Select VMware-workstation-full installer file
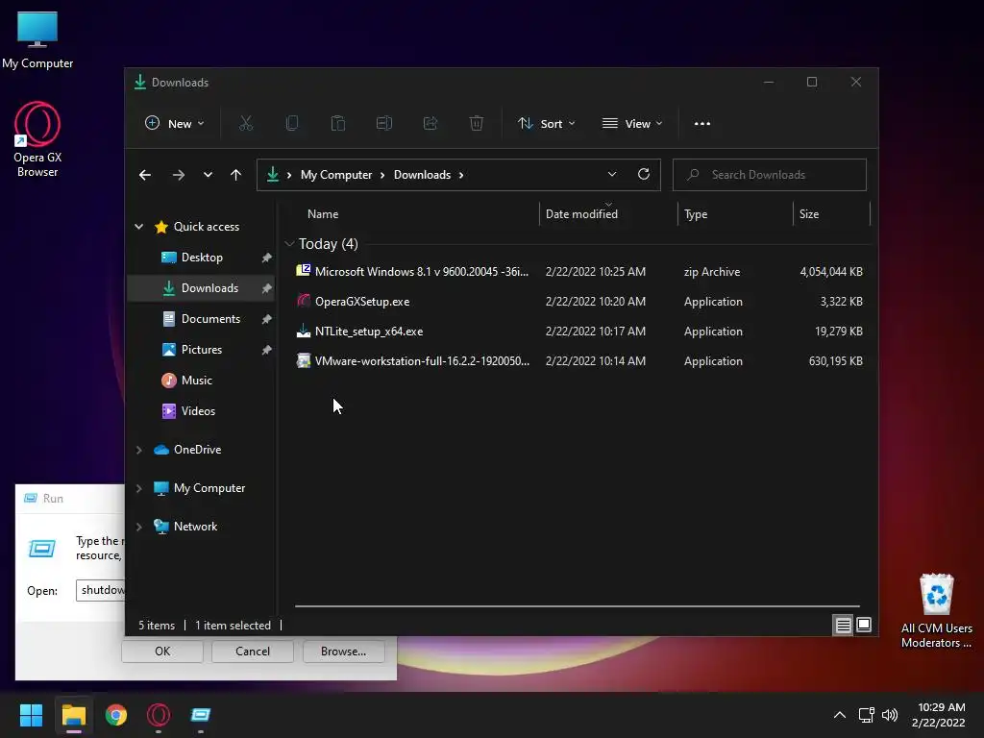984x738 pixels. pyautogui.click(x=578, y=361)
